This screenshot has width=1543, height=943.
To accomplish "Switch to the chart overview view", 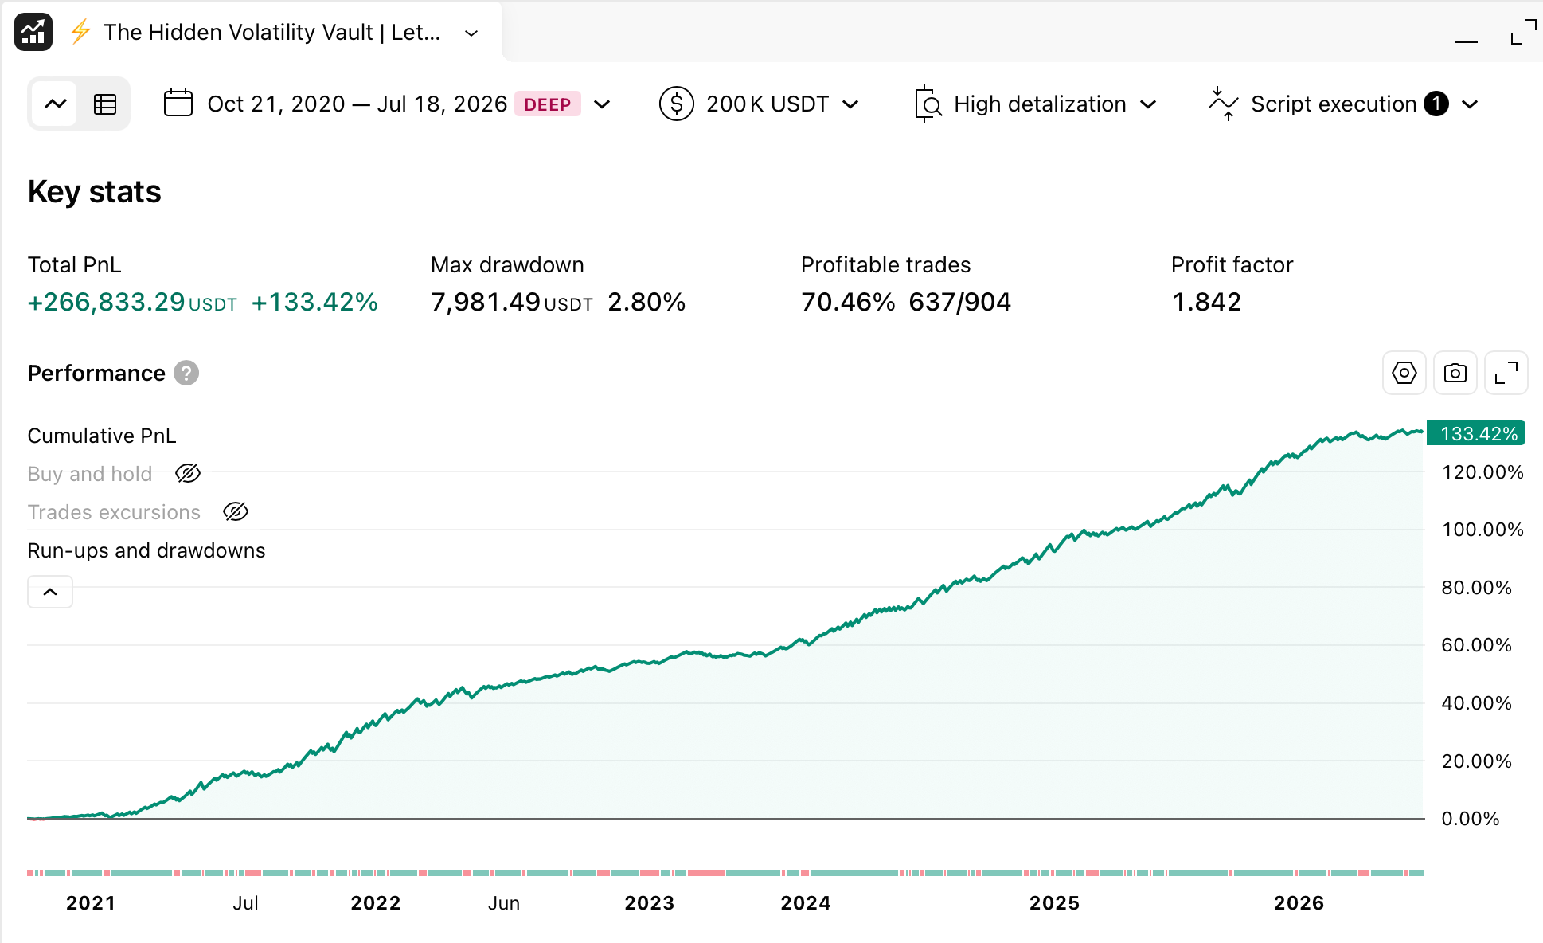I will [56, 104].
